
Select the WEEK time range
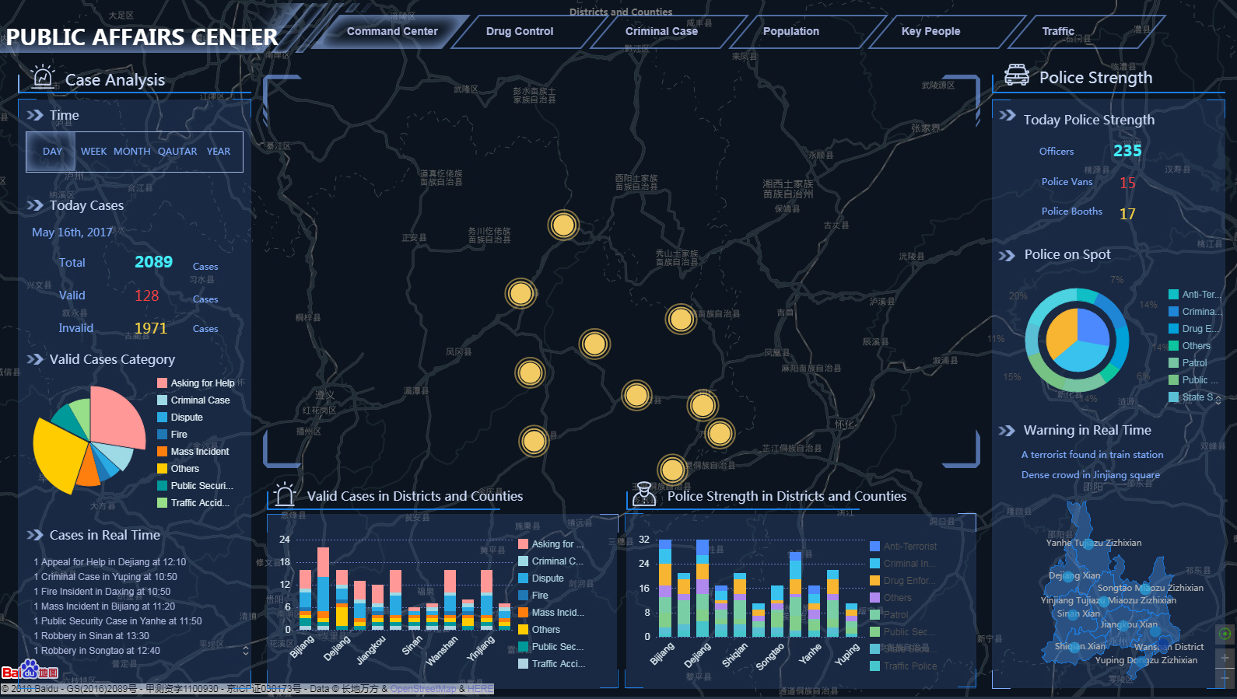tap(93, 152)
